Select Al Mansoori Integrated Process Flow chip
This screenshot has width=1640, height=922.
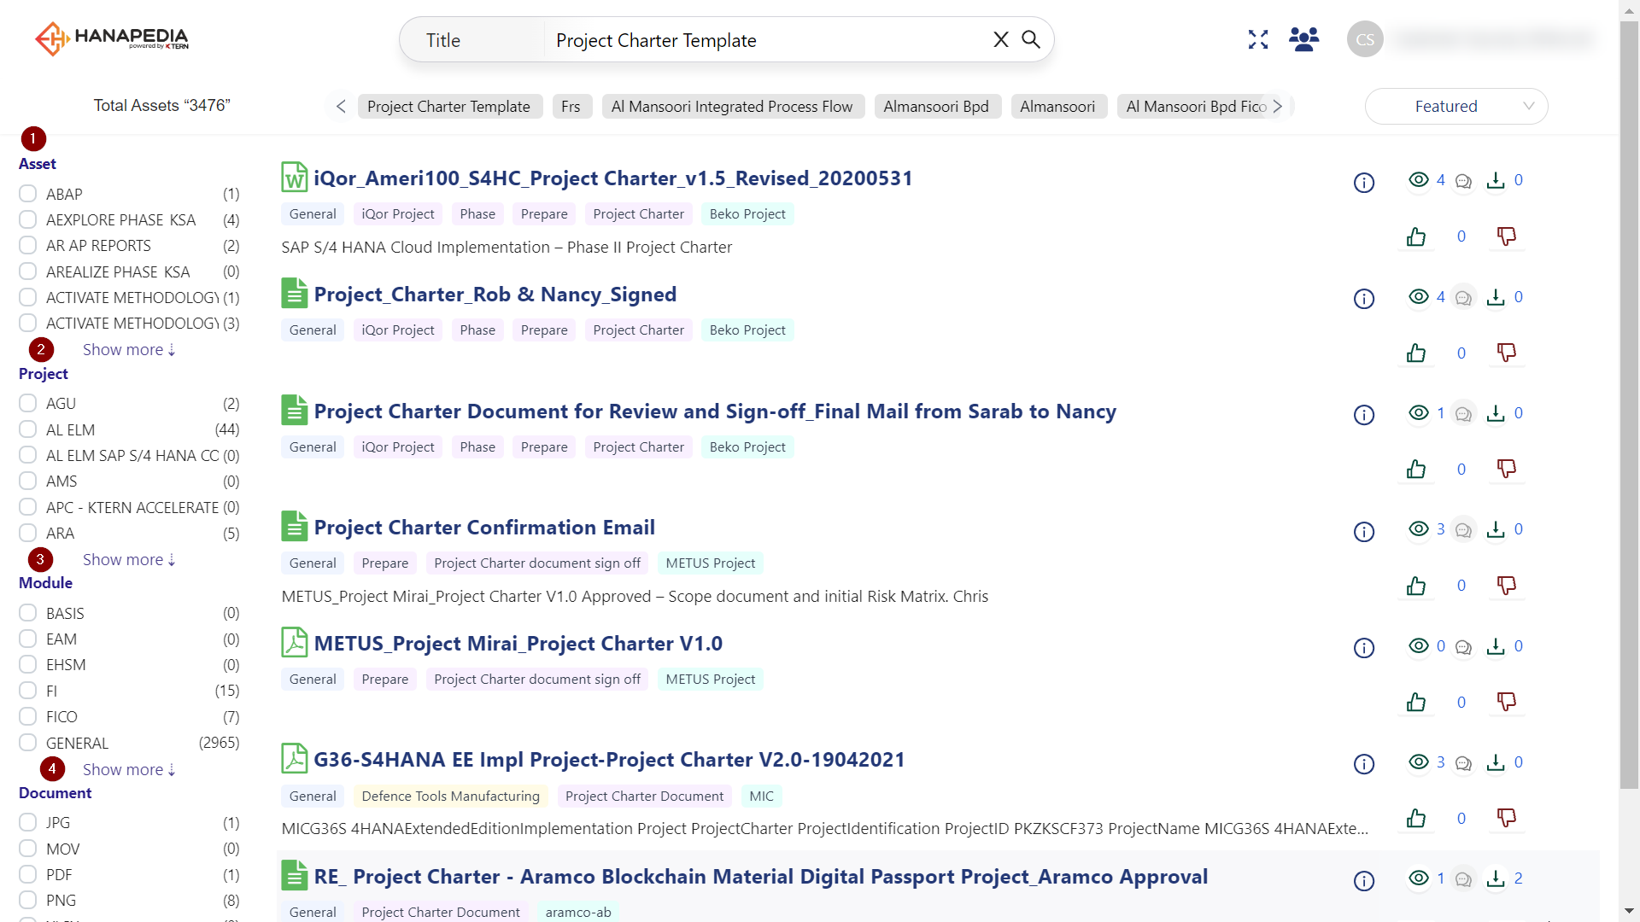point(732,107)
